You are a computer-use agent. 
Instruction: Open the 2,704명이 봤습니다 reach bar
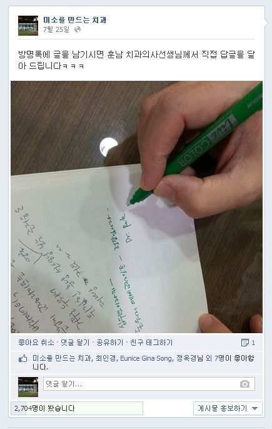click(x=77, y=408)
